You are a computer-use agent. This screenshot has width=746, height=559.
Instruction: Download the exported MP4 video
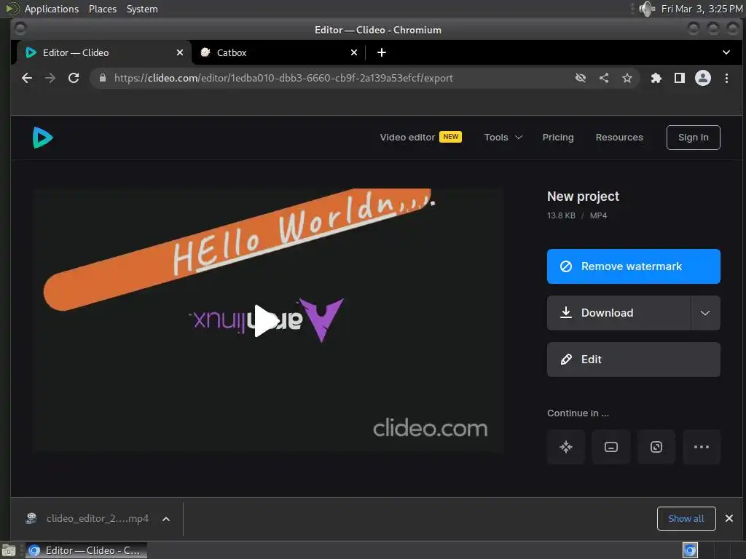point(619,313)
